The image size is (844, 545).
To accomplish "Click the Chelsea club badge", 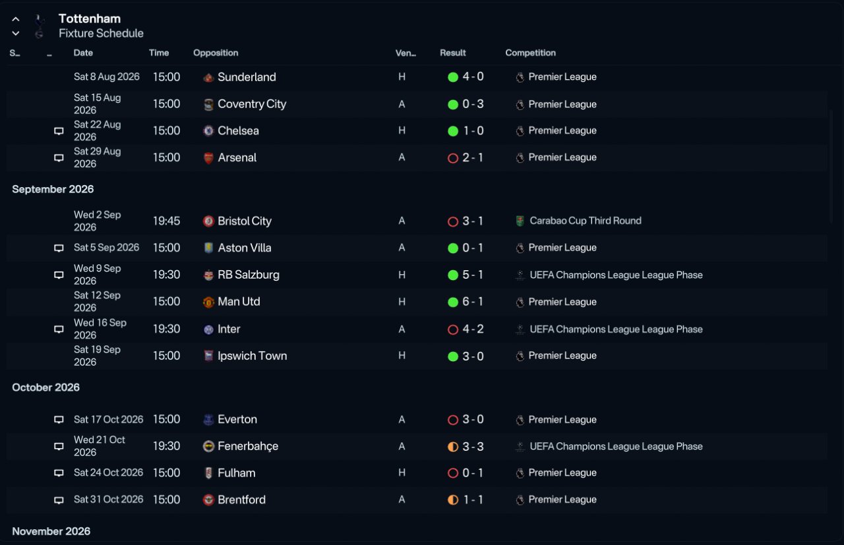I will tap(208, 131).
